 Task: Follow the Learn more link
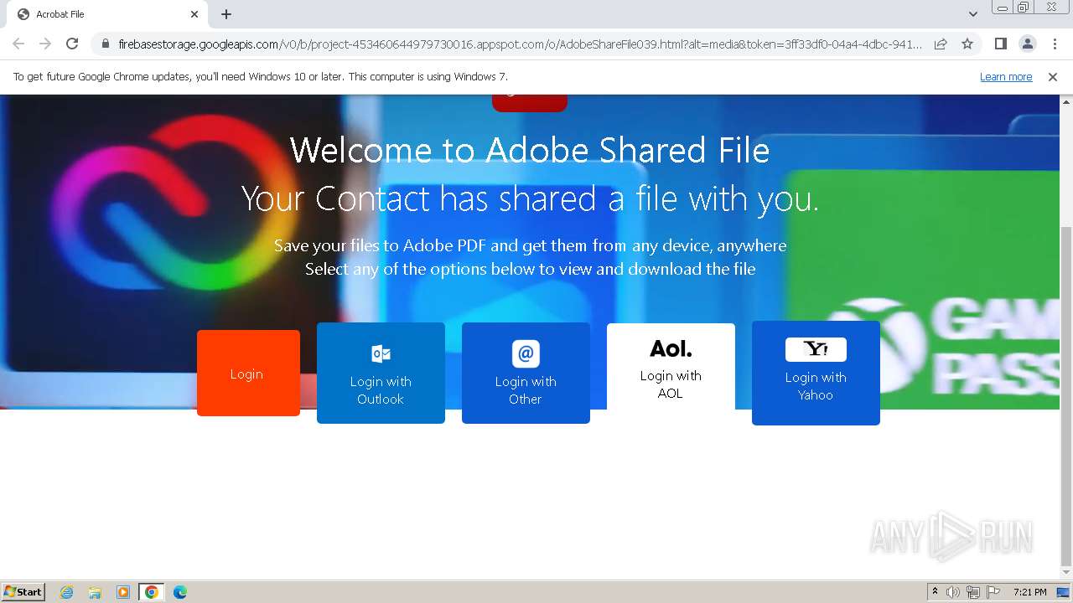tap(1006, 77)
